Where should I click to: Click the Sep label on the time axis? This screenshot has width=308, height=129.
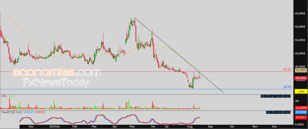pyautogui.click(x=210, y=126)
